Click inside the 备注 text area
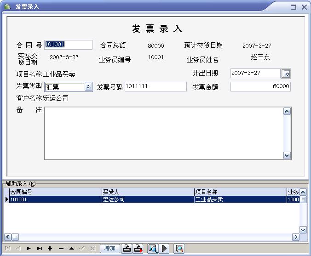Image resolution: width=311 pixels, height=256 pixels. pyautogui.click(x=164, y=133)
